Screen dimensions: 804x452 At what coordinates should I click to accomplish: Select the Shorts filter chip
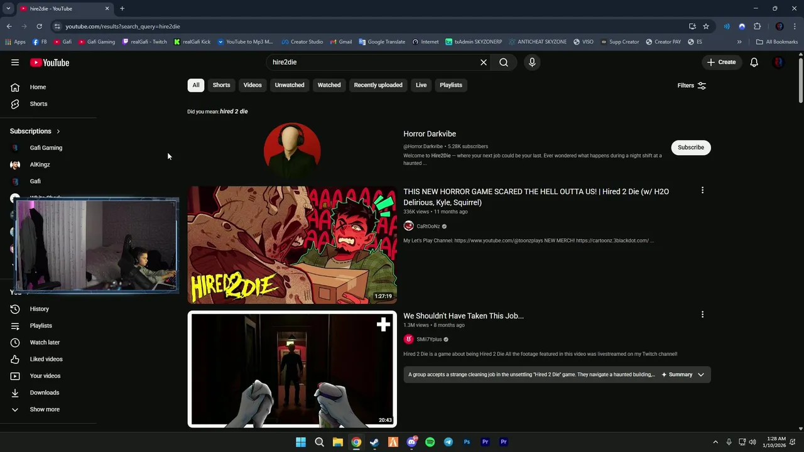pos(221,85)
